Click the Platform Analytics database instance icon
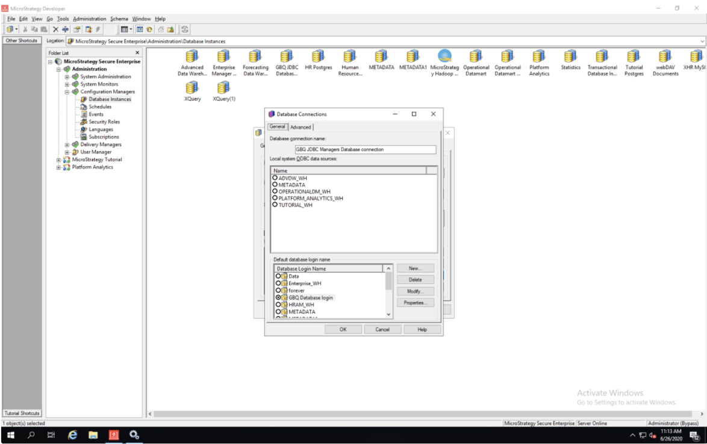Screen dimensions: 707x444 pos(539,57)
